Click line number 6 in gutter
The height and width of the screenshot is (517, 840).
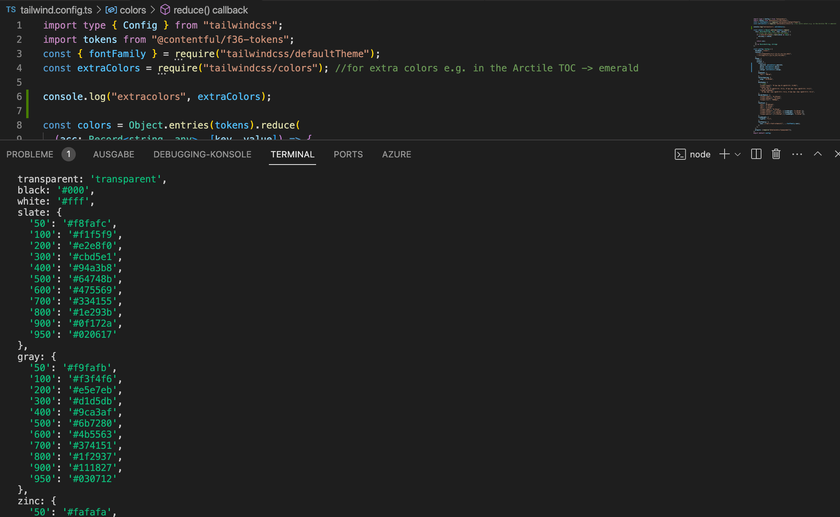19,96
